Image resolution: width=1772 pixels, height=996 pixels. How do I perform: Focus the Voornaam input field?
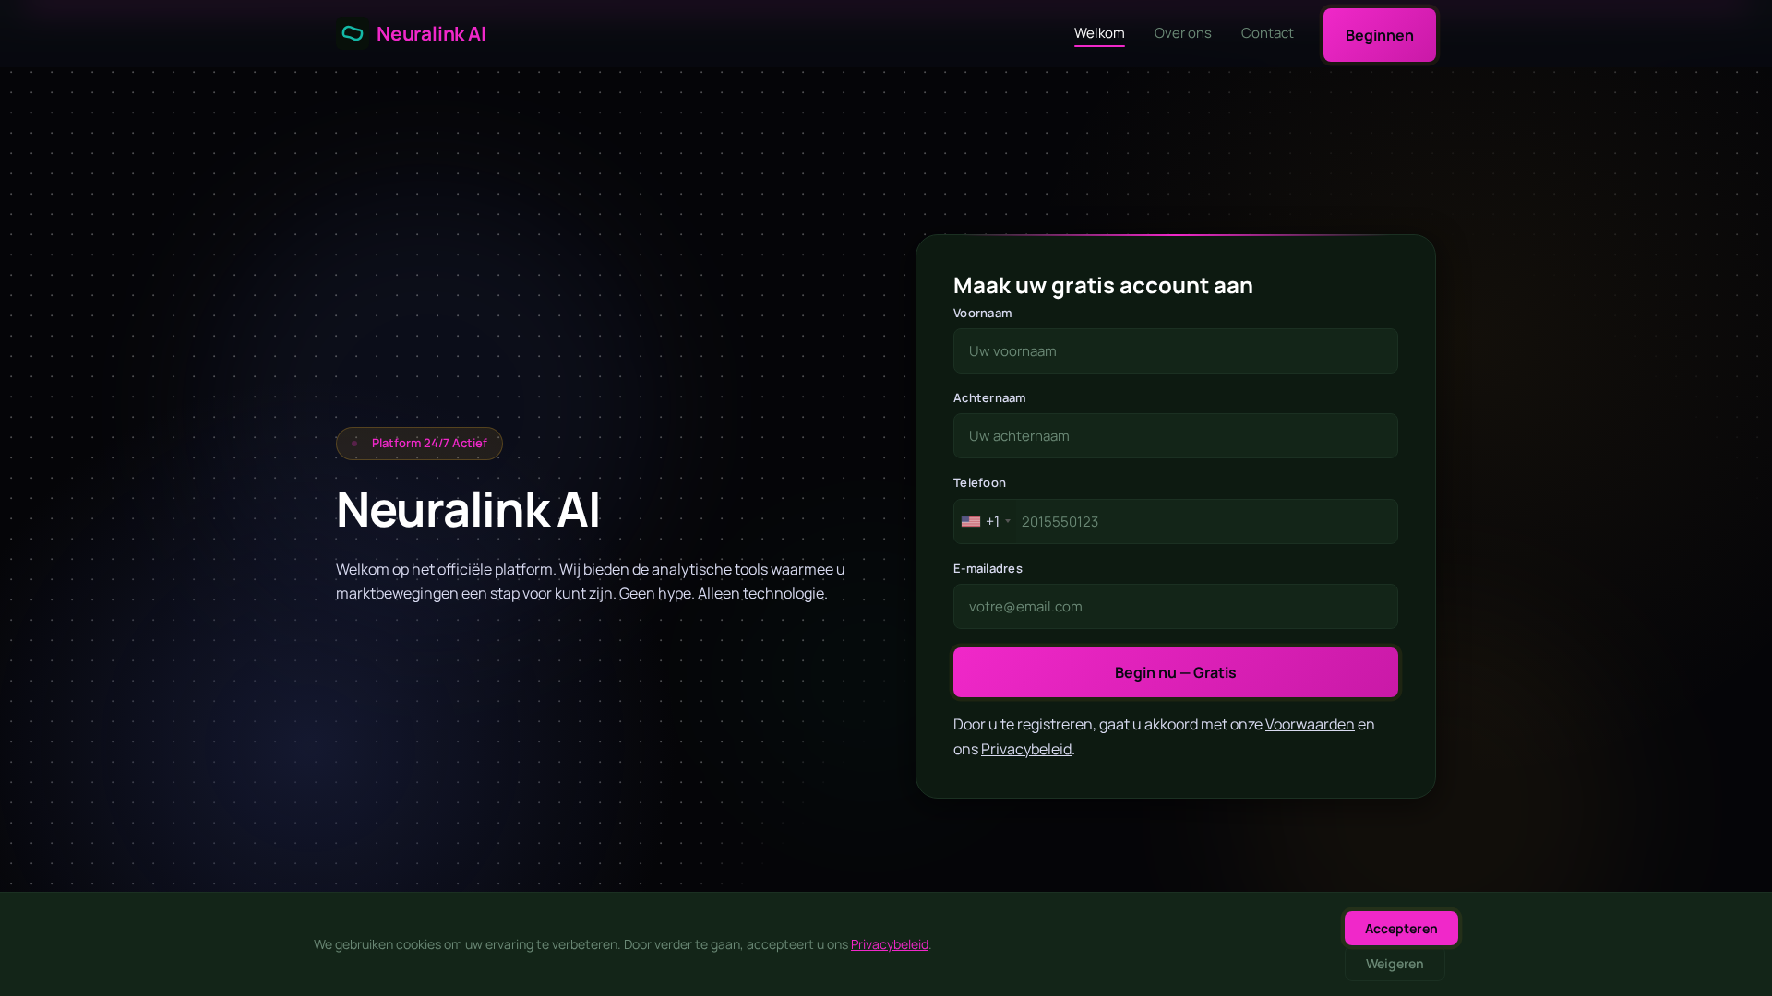[1175, 351]
